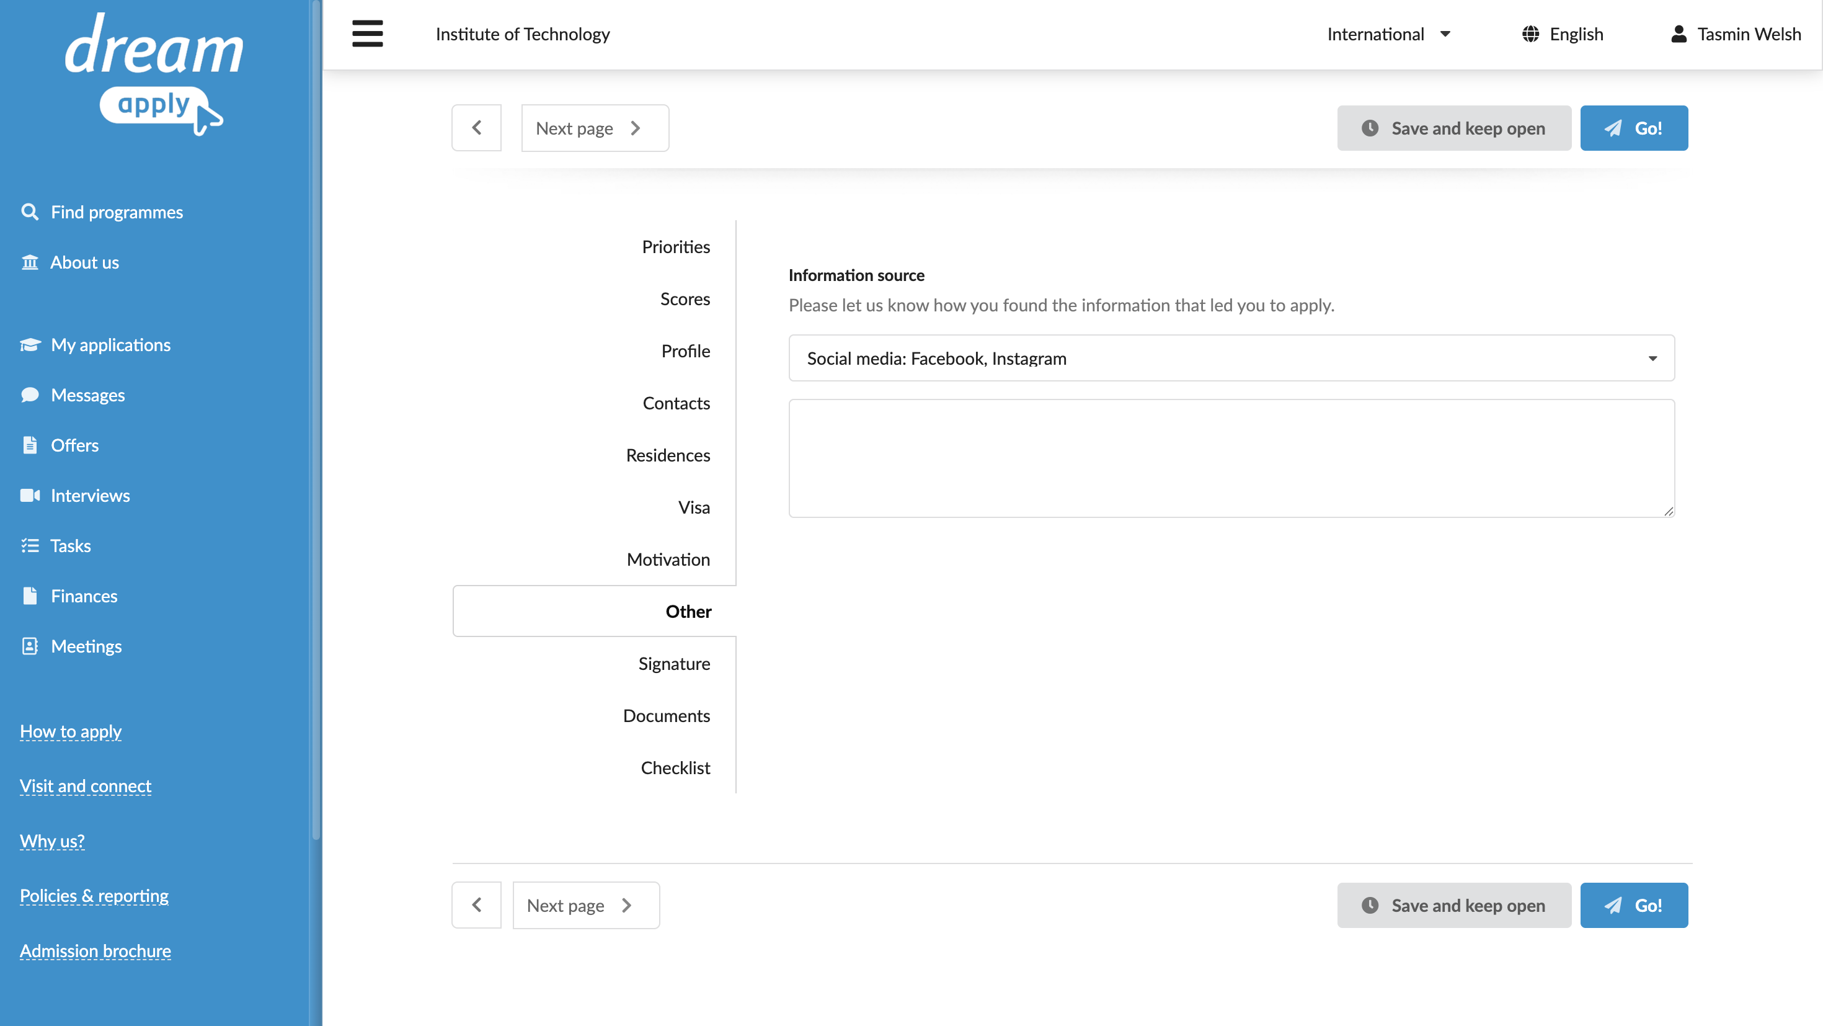Click the sidebar vertical scrollbar

pyautogui.click(x=316, y=421)
